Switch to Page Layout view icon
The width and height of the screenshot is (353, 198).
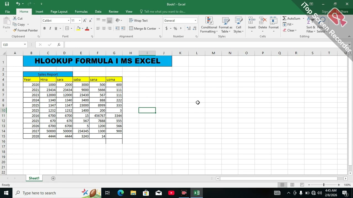[292, 185]
